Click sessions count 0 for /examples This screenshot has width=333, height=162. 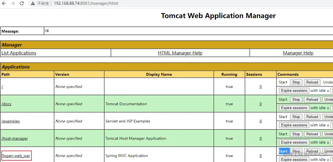coord(261,121)
